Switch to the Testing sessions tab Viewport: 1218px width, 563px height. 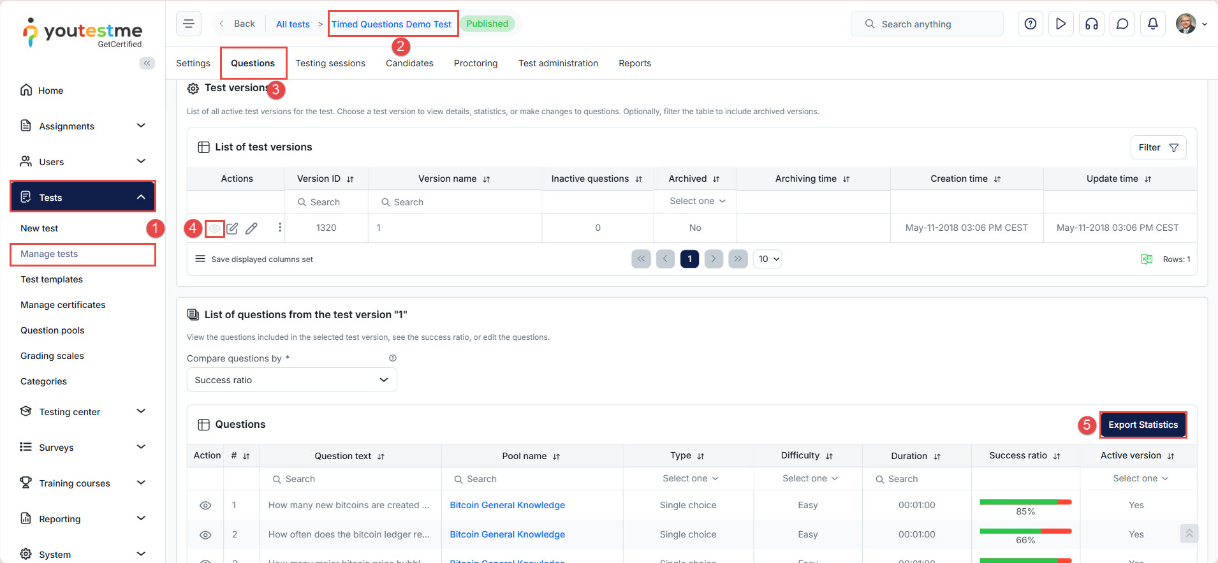tap(330, 63)
